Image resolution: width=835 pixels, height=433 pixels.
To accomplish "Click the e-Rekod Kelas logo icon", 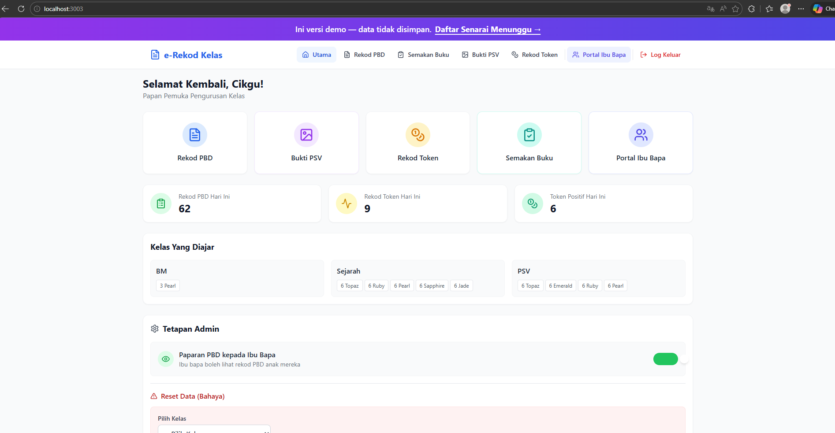I will [155, 55].
